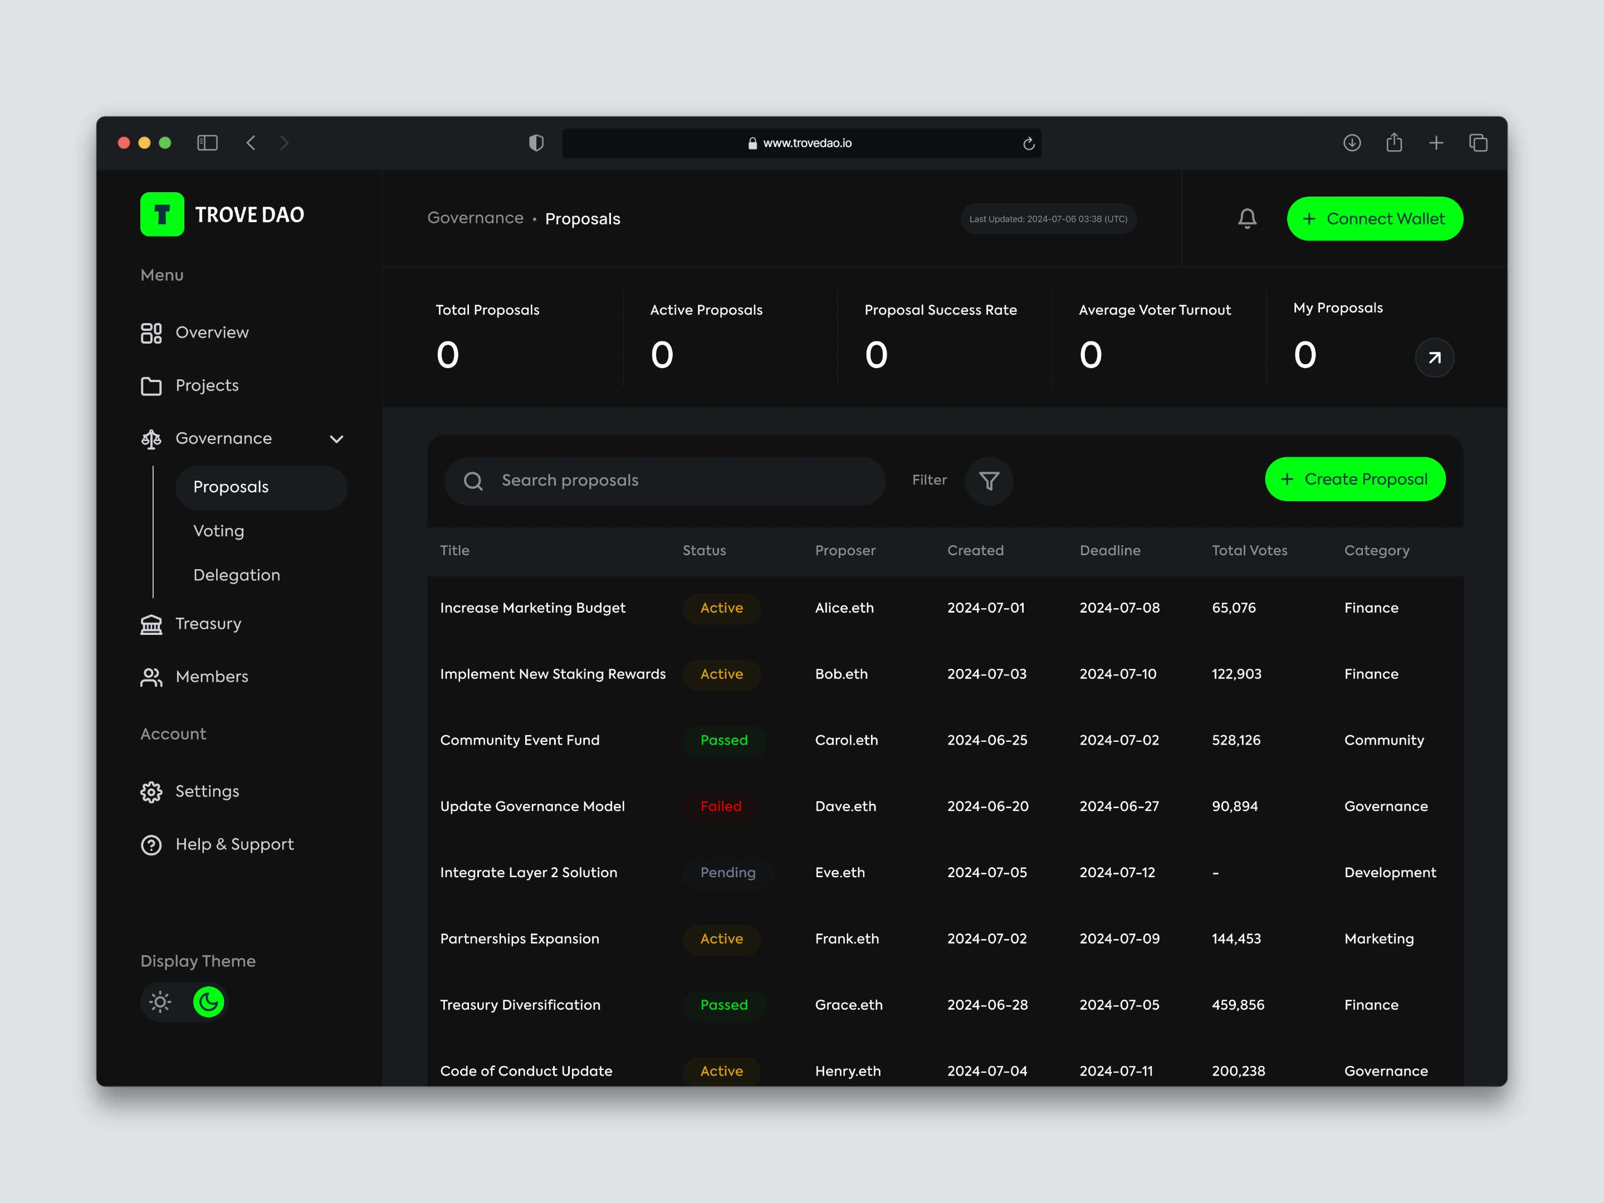Show tab overview icon

tap(1478, 143)
